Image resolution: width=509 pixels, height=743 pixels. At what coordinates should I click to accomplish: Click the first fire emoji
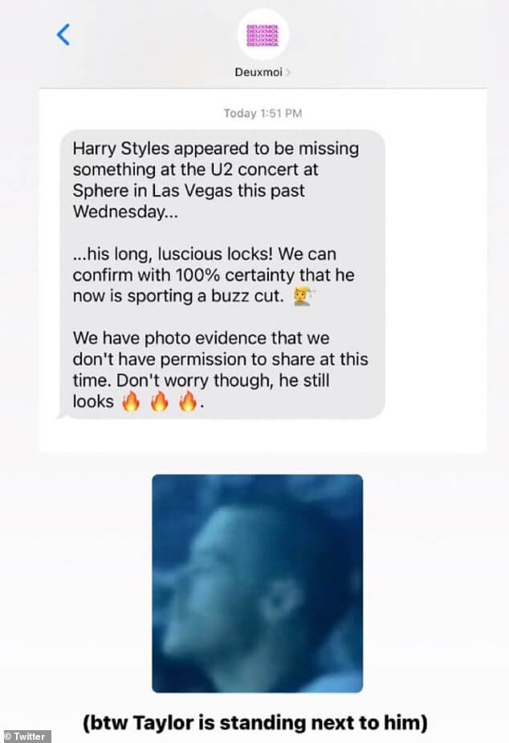pyautogui.click(x=131, y=402)
